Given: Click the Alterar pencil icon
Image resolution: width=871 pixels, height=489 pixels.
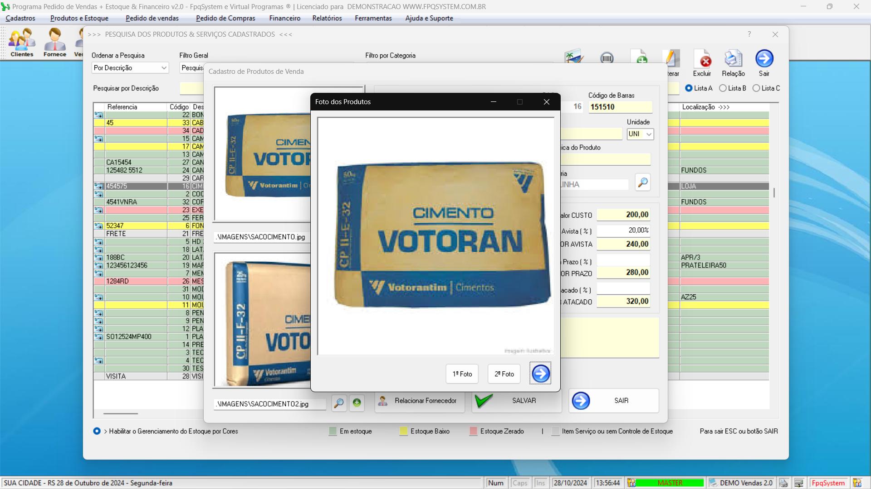Looking at the screenshot, I should click(672, 58).
